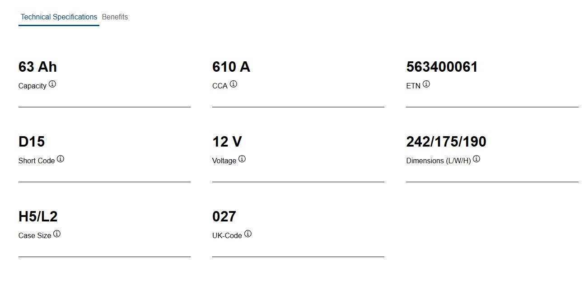This screenshot has height=299, width=584.
Task: Click the 610 A value
Action: tap(231, 67)
